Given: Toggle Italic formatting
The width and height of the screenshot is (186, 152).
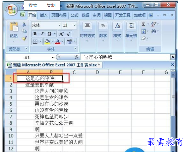Looking at the screenshot, I should [x=42, y=34].
